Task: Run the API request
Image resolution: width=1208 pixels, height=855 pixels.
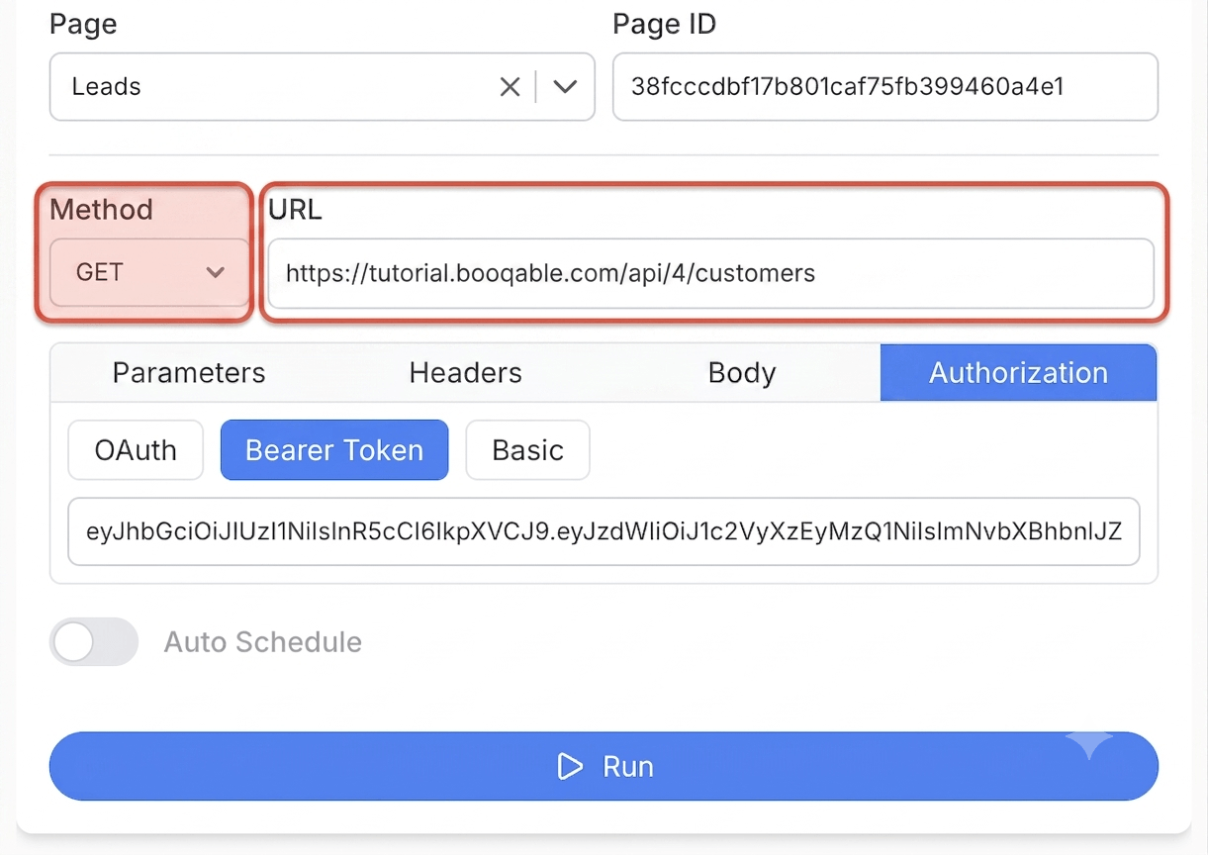Action: point(604,766)
